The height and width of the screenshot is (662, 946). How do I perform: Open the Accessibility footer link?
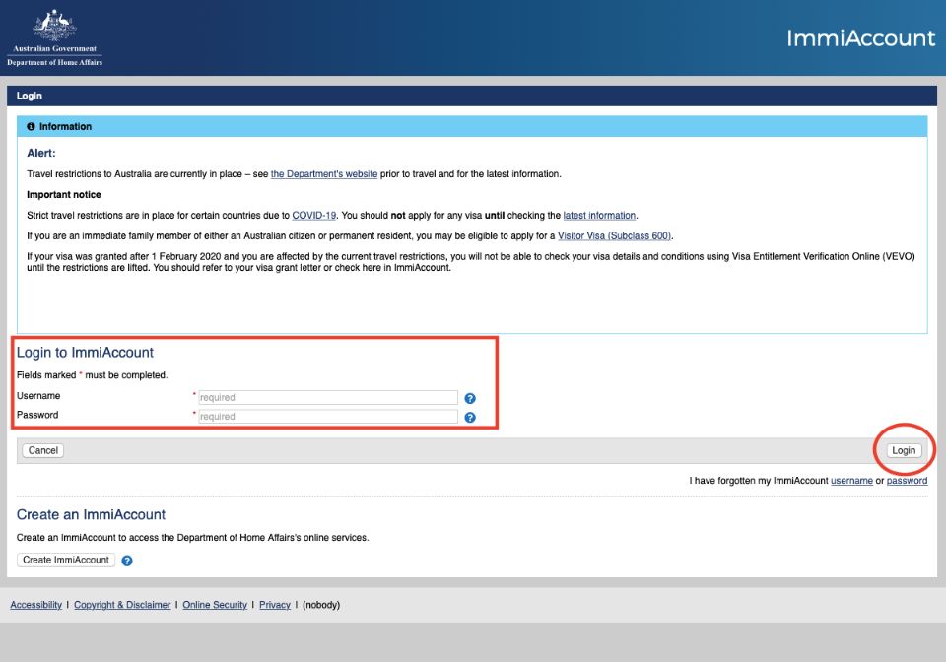36,605
